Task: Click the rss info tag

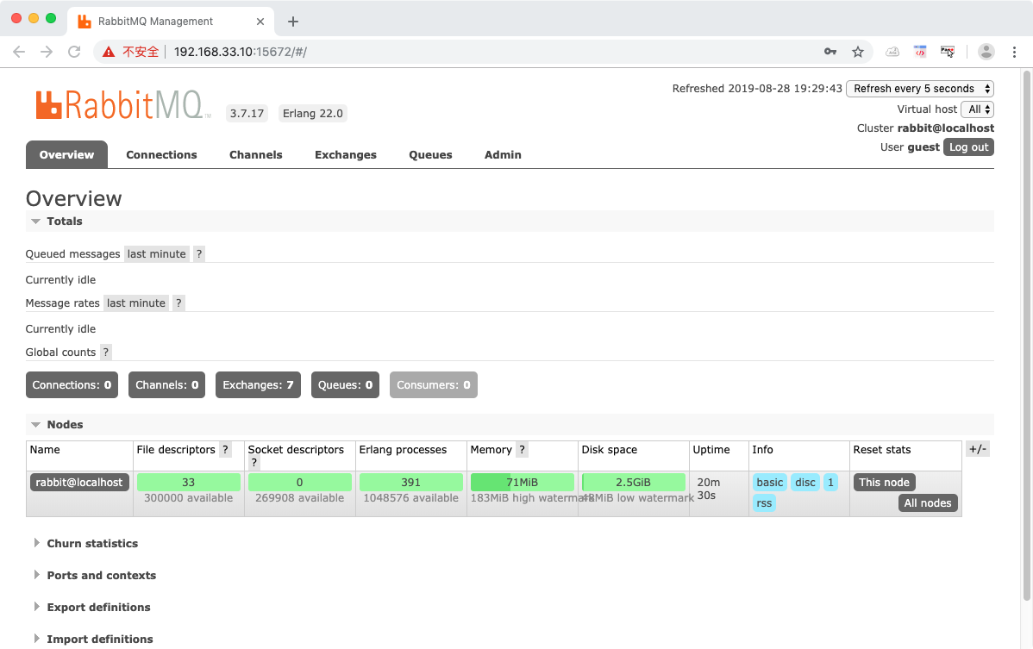Action: pos(764,502)
